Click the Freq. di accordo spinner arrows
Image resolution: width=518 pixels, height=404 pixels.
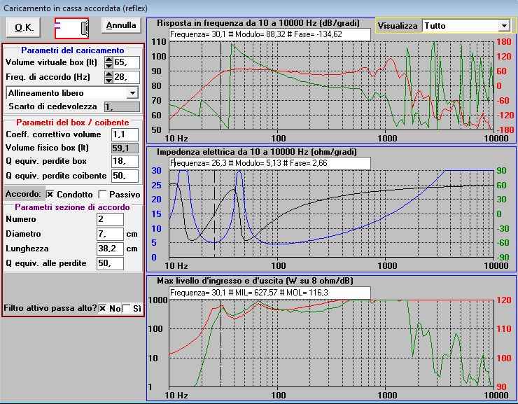coord(108,77)
